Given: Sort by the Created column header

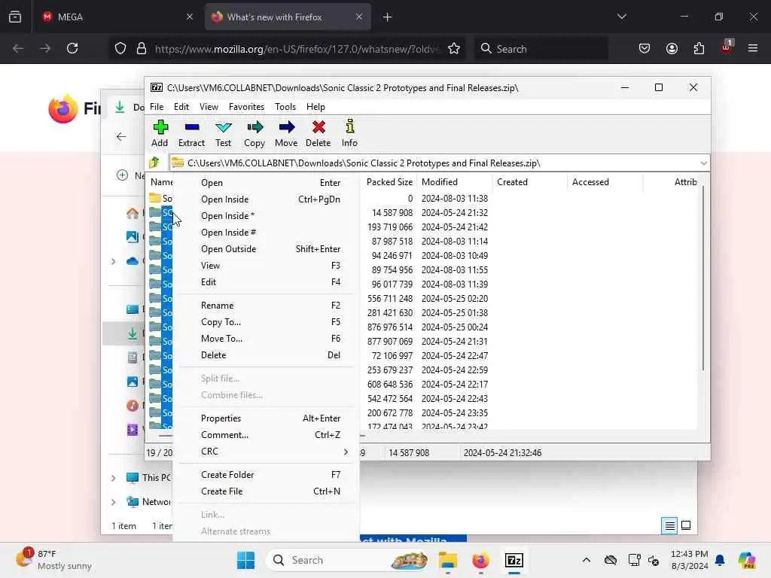Looking at the screenshot, I should click(x=529, y=182).
